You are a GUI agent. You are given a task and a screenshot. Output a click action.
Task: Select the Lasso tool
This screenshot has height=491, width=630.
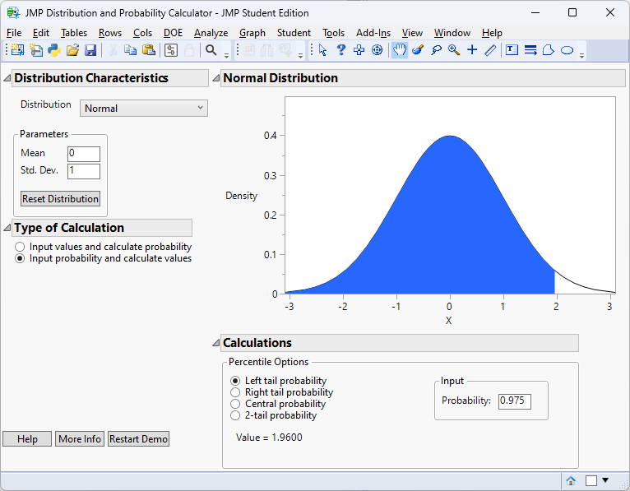[x=436, y=50]
